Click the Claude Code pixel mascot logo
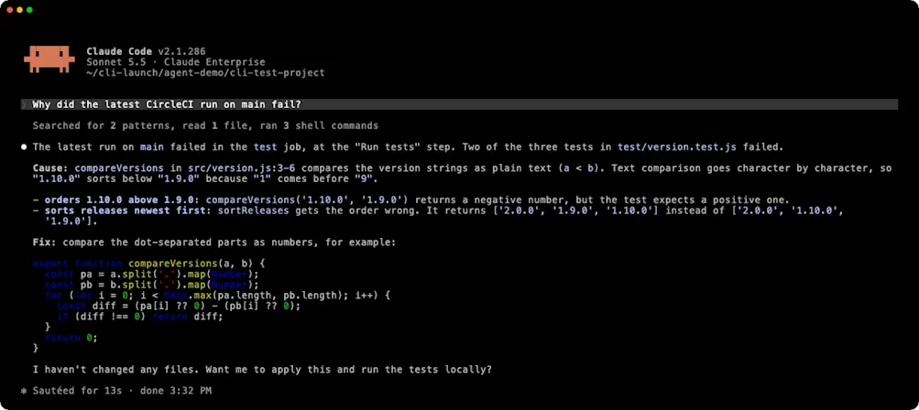The width and height of the screenshot is (919, 410). pos(49,59)
